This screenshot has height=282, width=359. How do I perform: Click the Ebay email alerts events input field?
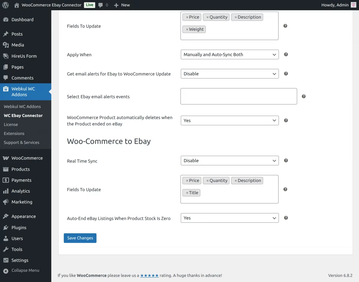pyautogui.click(x=238, y=96)
